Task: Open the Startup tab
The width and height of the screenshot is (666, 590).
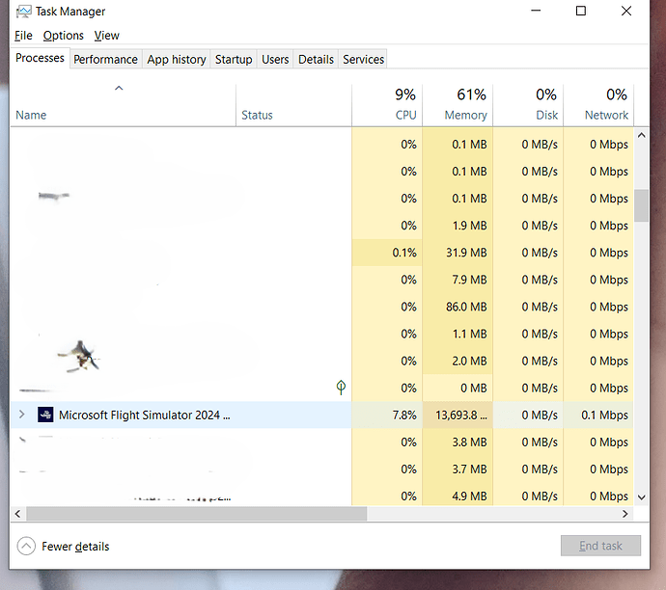Action: [x=234, y=60]
